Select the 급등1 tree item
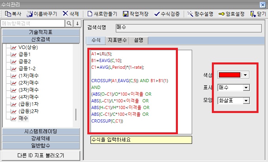Image resolution: width=268 pixels, height=162 pixels. tap(25, 55)
